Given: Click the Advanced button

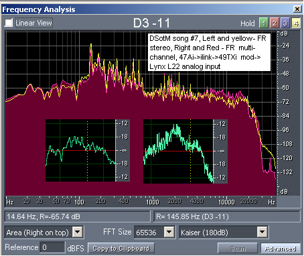Looking at the screenshot, I should (x=281, y=249).
